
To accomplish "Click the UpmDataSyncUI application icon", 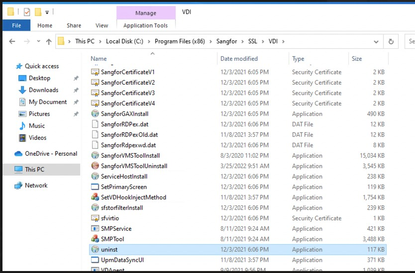I will [95, 260].
